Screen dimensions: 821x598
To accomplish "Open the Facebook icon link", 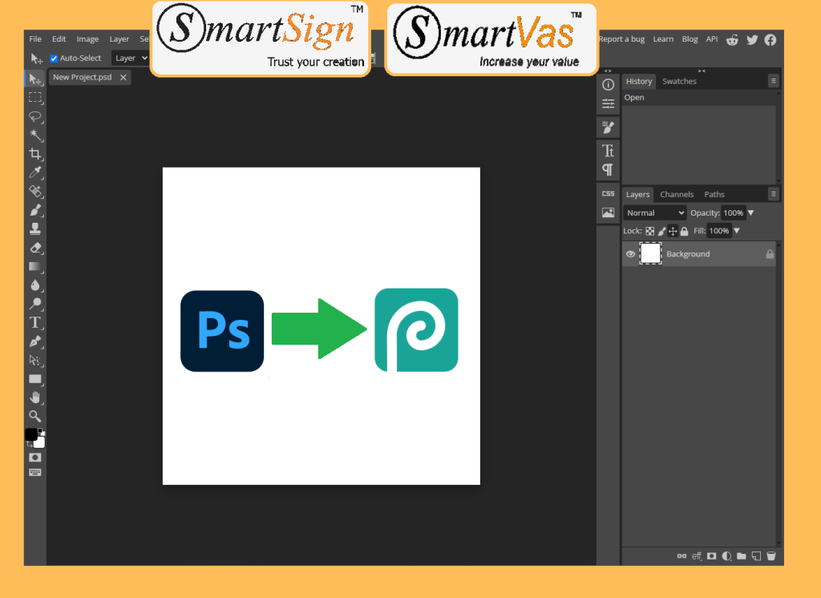I will [x=770, y=40].
